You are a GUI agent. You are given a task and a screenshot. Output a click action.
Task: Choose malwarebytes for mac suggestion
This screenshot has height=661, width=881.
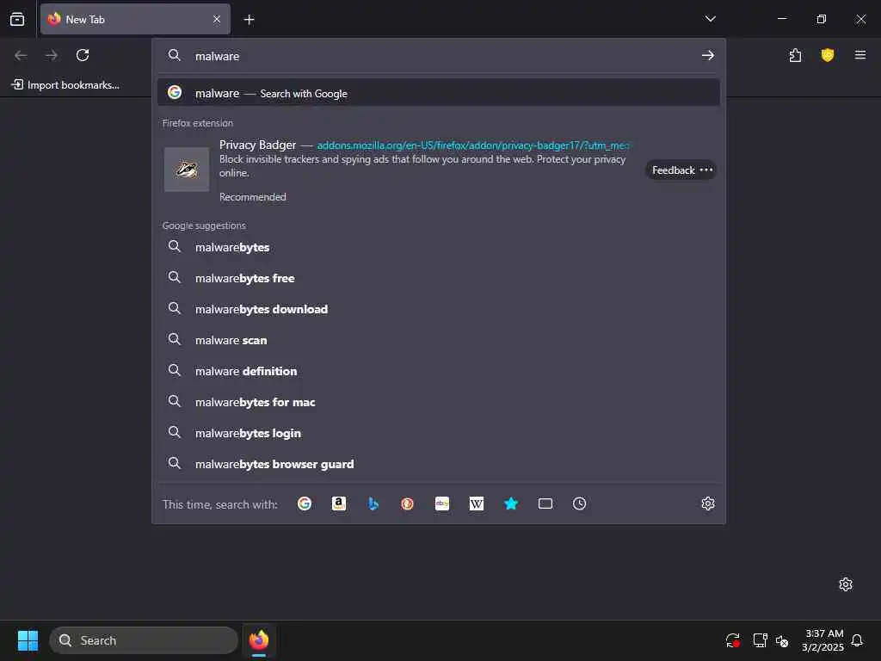click(x=438, y=402)
